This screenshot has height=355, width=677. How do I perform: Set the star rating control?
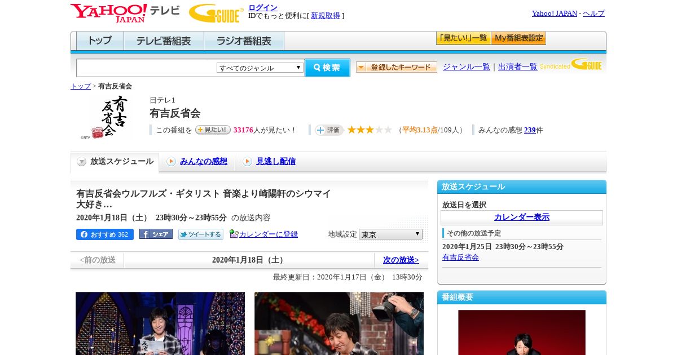pyautogui.click(x=370, y=130)
